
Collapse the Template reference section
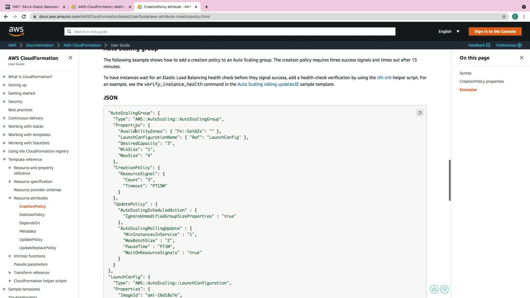pos(4,159)
